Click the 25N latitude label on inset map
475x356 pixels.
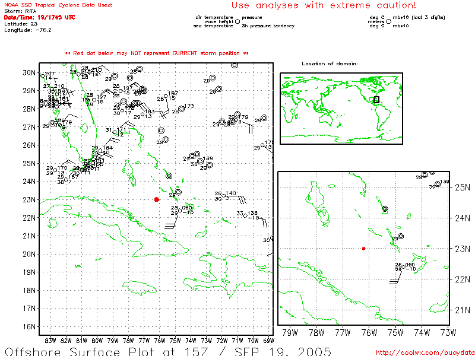tap(463, 187)
